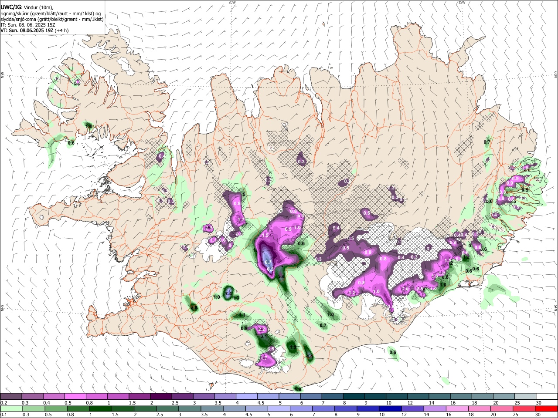Click the darkest purple swatch at top-scale 2
The image size is (558, 418).
point(161,396)
